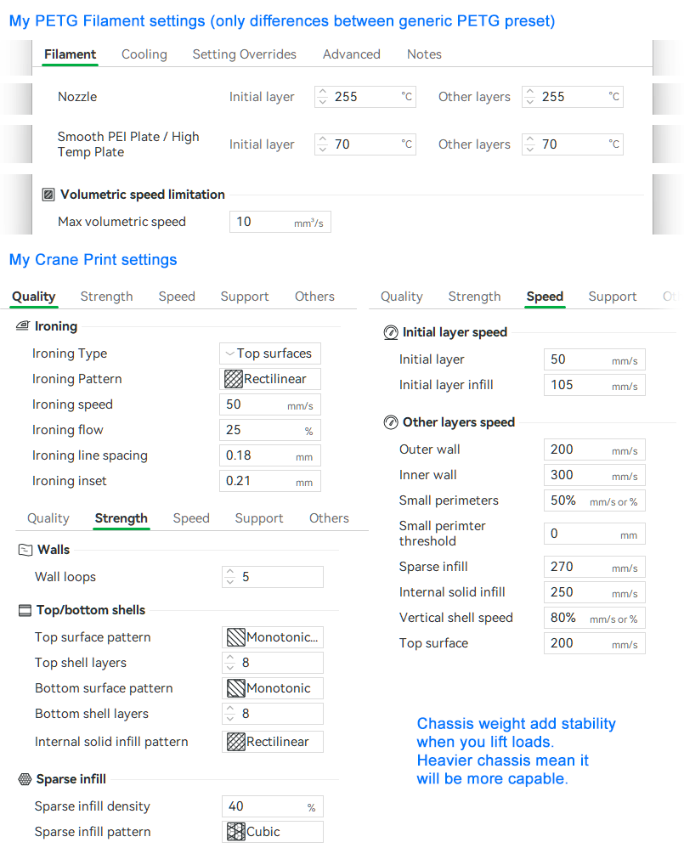Click the Monotonic icon beside Bottom surface pattern
This screenshot has width=684, height=848.
235,687
